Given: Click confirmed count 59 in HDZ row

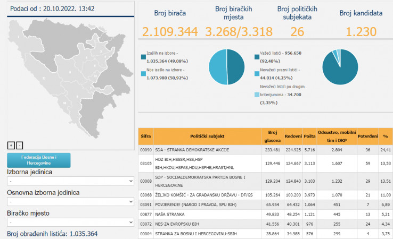Looking at the screenshot, I should point(367,164).
